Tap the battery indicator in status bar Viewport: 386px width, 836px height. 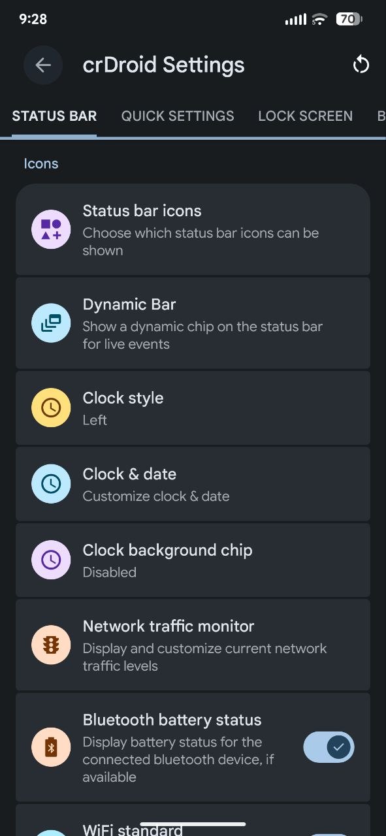point(349,20)
